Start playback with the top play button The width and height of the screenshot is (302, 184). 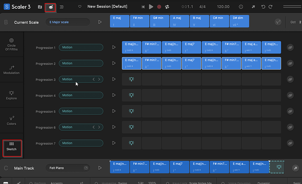(151, 7)
